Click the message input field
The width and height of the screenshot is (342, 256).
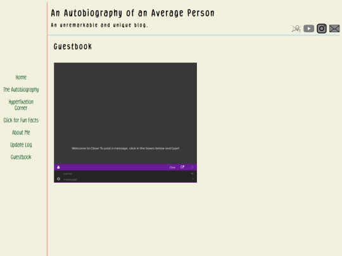(126, 180)
